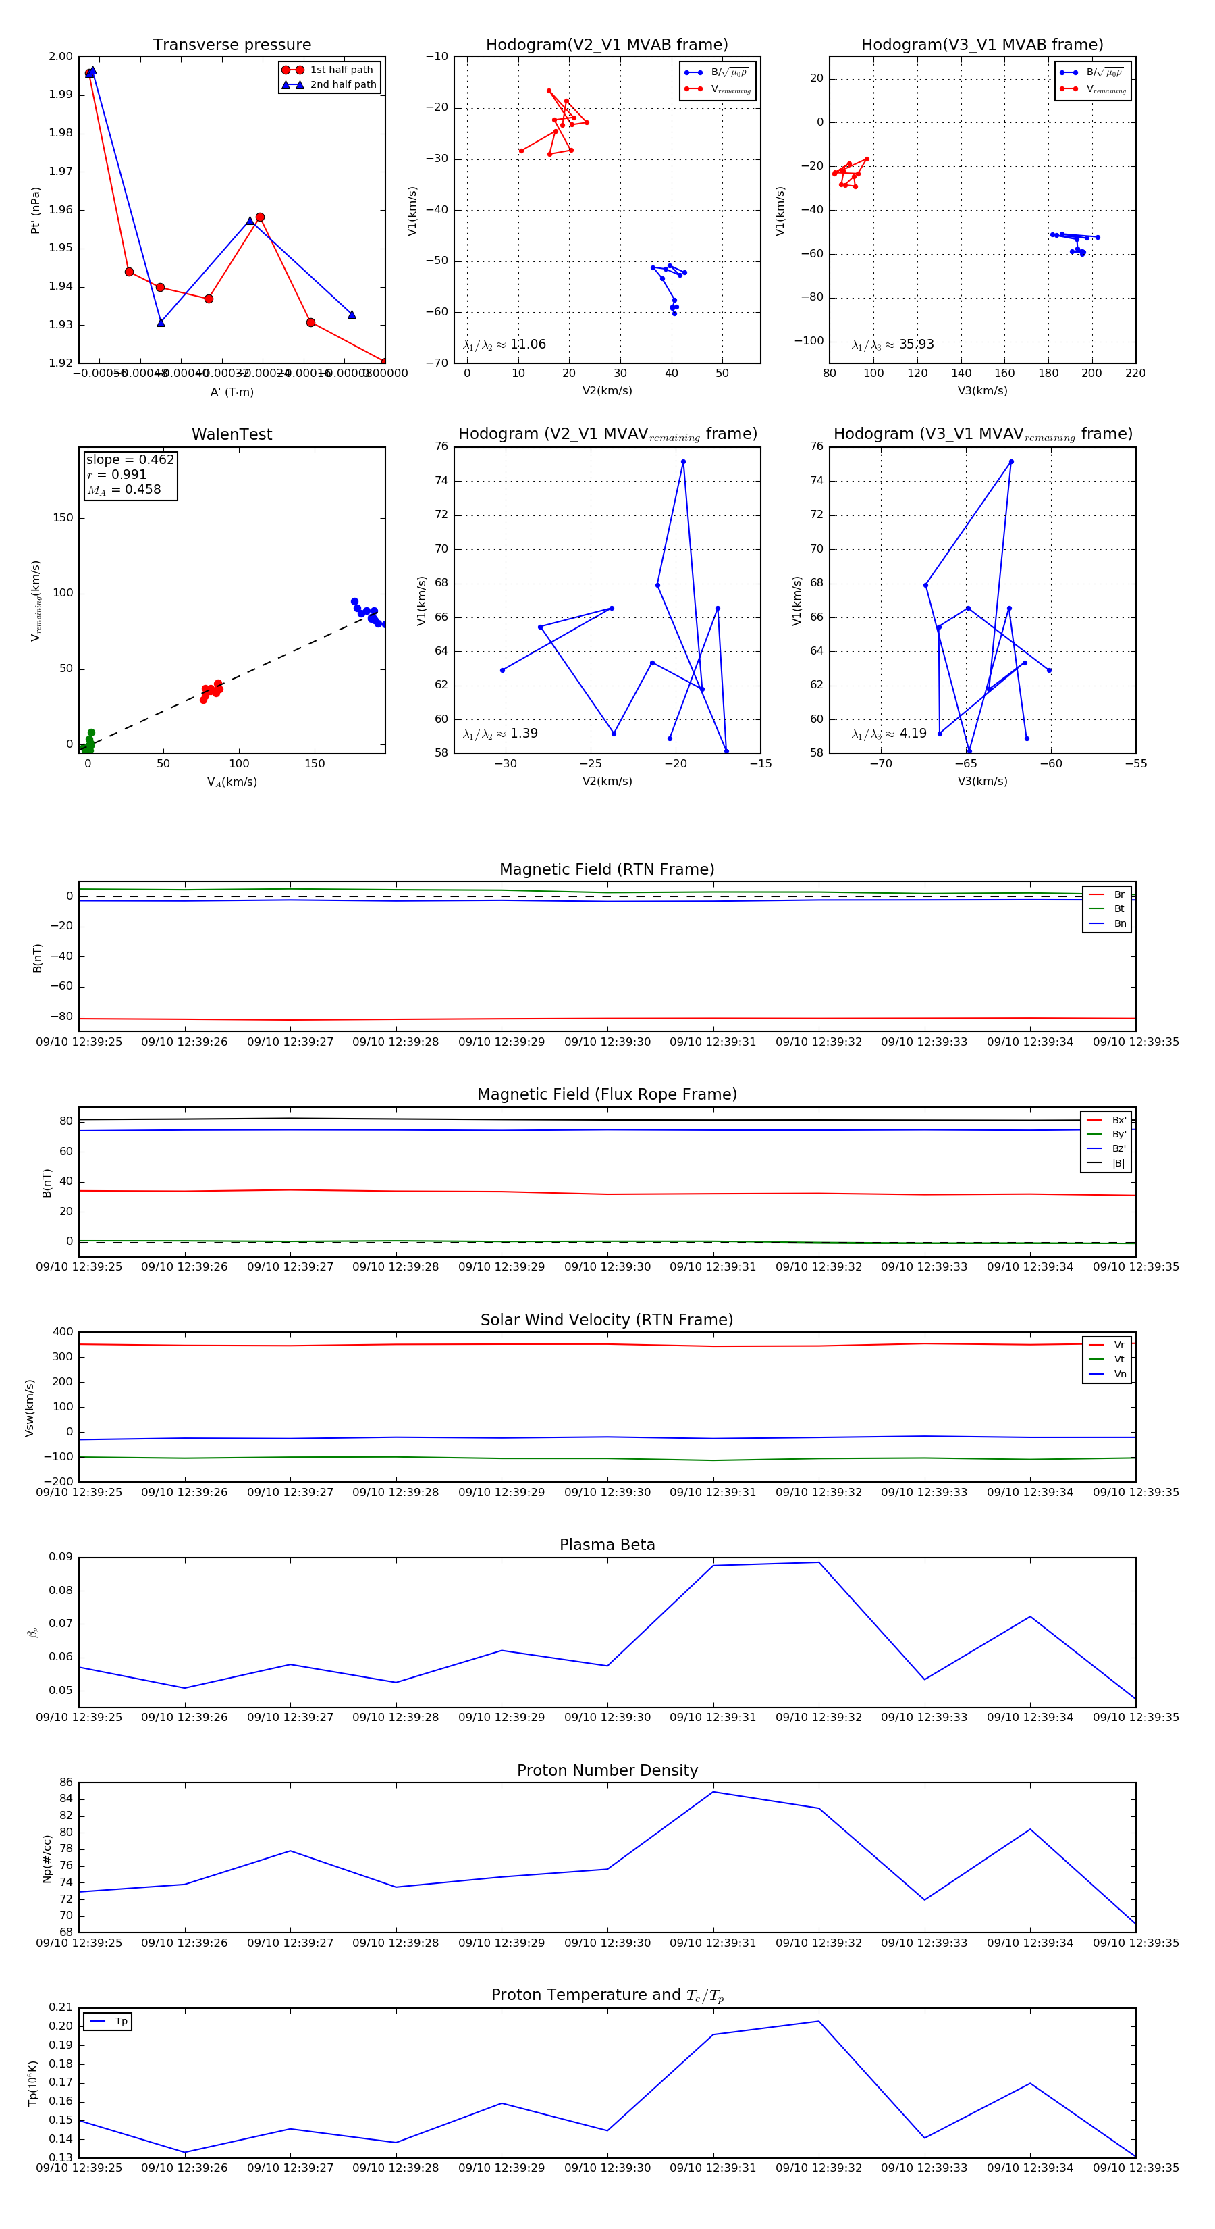Click the "WalenTest" plot title
Screen dimensions: 1215x2229
click(232, 434)
